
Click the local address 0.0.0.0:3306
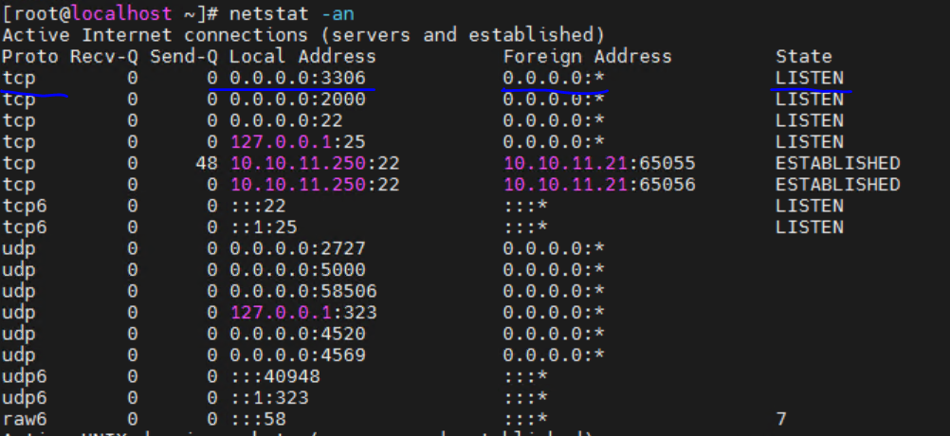298,78
